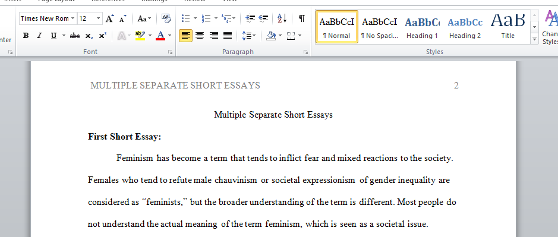Click the red font color button
This screenshot has height=237, width=558.
160,36
